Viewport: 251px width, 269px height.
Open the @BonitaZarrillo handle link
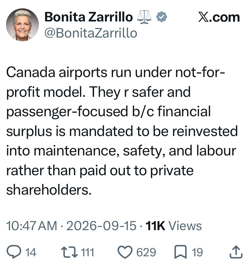[91, 33]
